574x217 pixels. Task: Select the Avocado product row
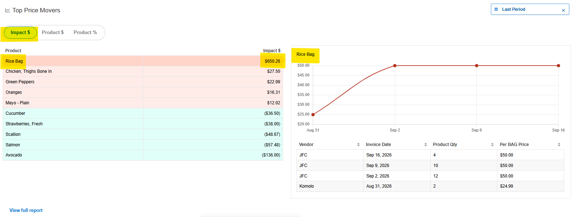[x=143, y=155]
